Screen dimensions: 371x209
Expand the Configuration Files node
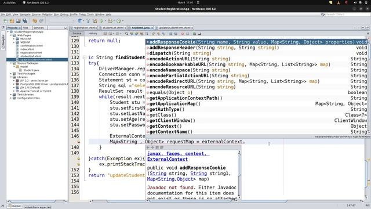(11, 98)
